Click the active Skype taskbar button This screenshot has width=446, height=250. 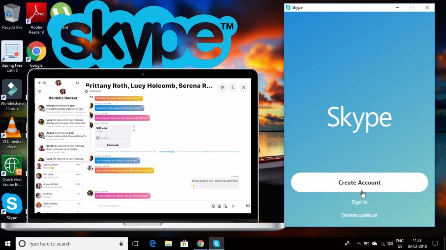pyautogui.click(x=216, y=243)
